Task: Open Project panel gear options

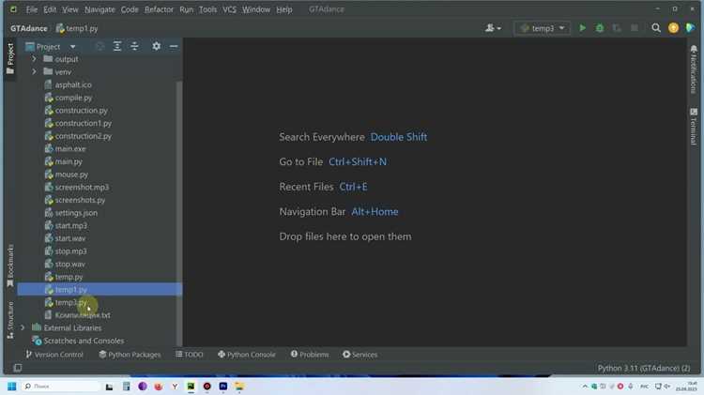Action: tap(156, 46)
